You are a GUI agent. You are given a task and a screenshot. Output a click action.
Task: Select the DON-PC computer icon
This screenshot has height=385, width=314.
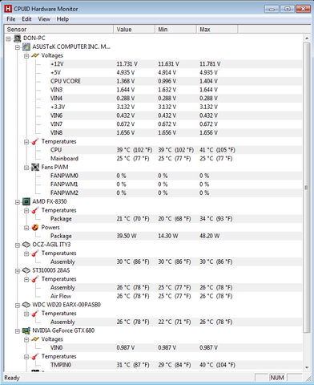point(18,38)
